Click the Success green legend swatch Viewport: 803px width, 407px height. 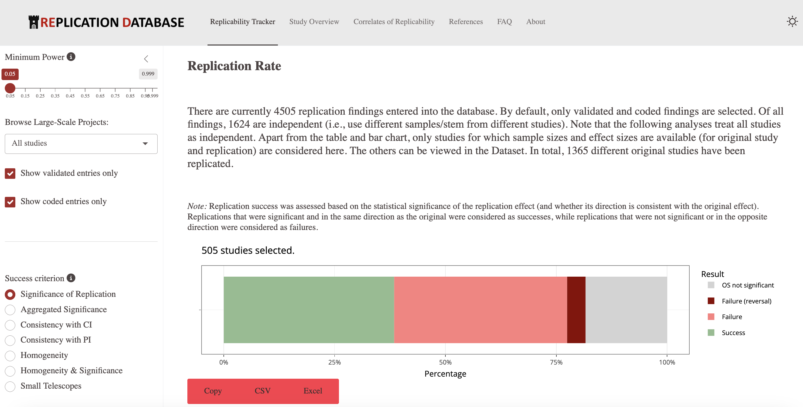tap(711, 332)
